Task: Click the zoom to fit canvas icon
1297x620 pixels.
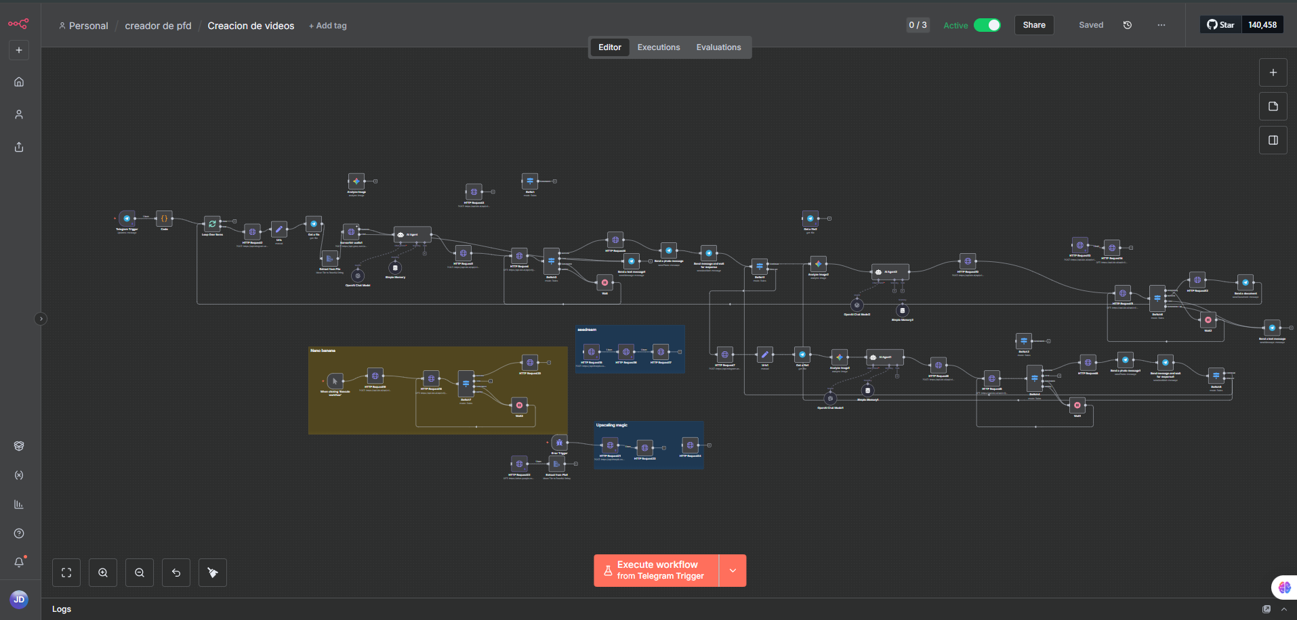Action: click(66, 573)
